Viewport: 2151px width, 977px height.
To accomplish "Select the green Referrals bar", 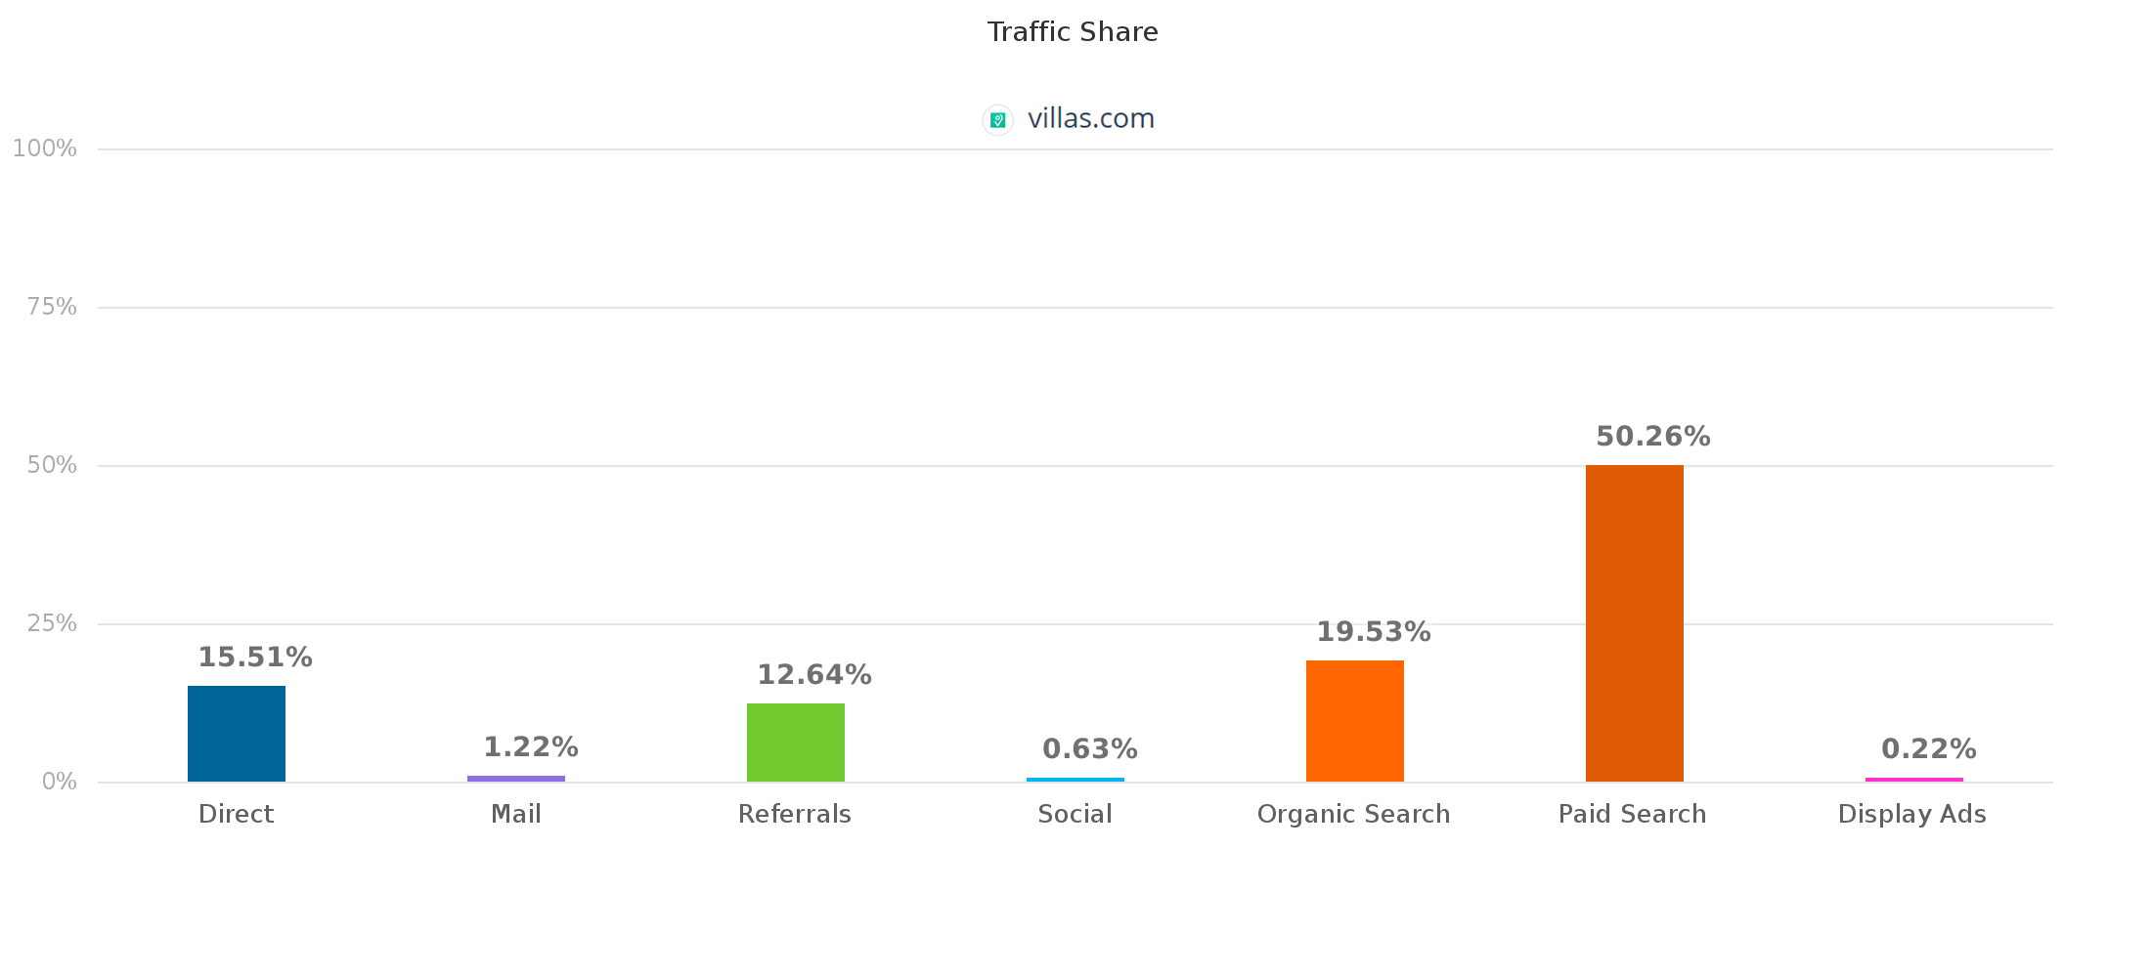I will [796, 743].
